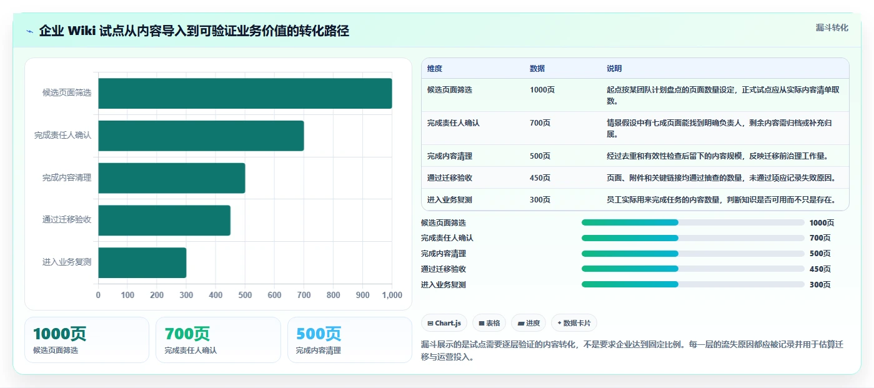The width and height of the screenshot is (874, 388).
Task: Click the 完成内容清理 label in the progress list
Action: [x=444, y=254]
